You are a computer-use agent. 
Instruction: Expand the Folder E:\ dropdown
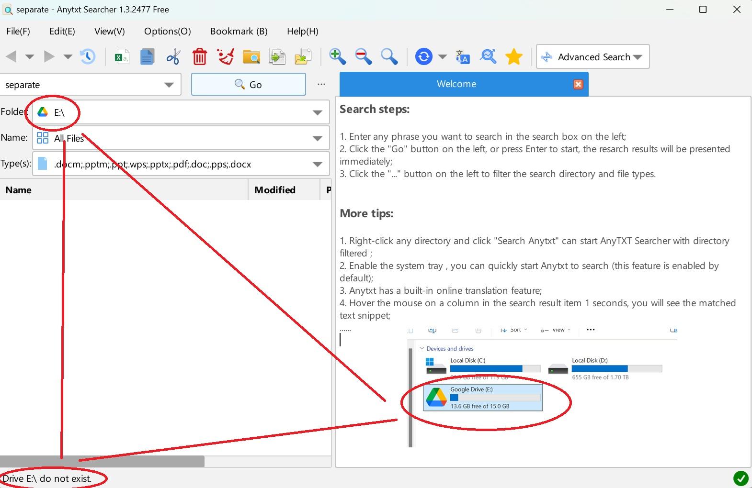point(317,112)
